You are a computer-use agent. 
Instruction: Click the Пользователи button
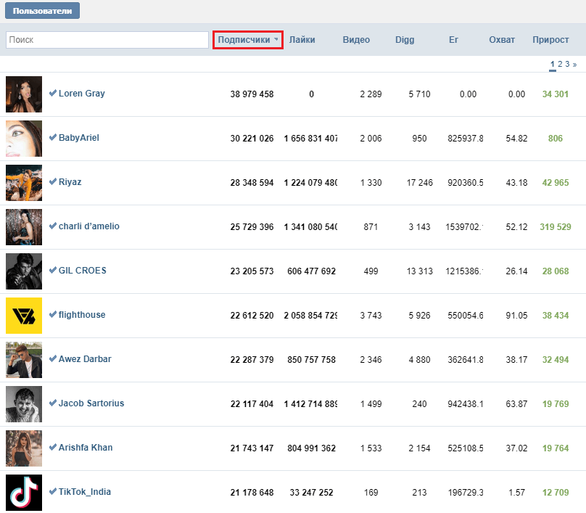[x=42, y=10]
